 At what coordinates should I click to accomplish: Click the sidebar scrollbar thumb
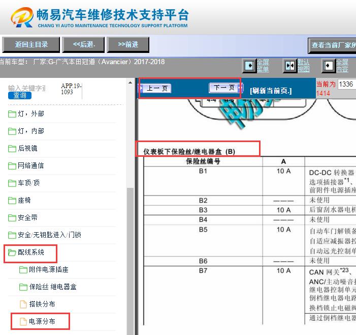point(130,261)
